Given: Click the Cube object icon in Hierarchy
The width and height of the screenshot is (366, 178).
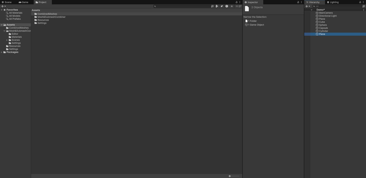Looking at the screenshot, I should (317, 22).
